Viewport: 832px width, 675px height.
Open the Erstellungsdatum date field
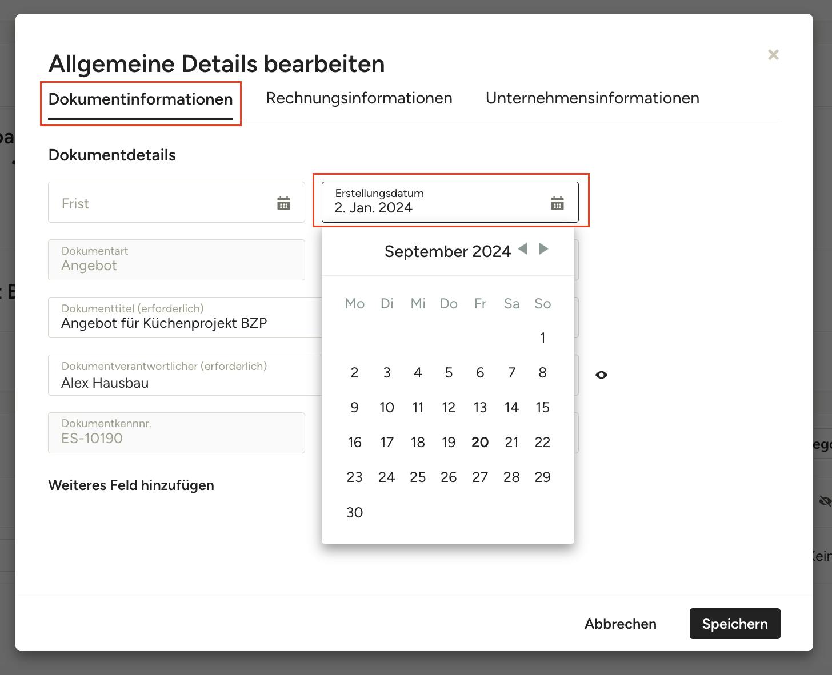point(434,203)
